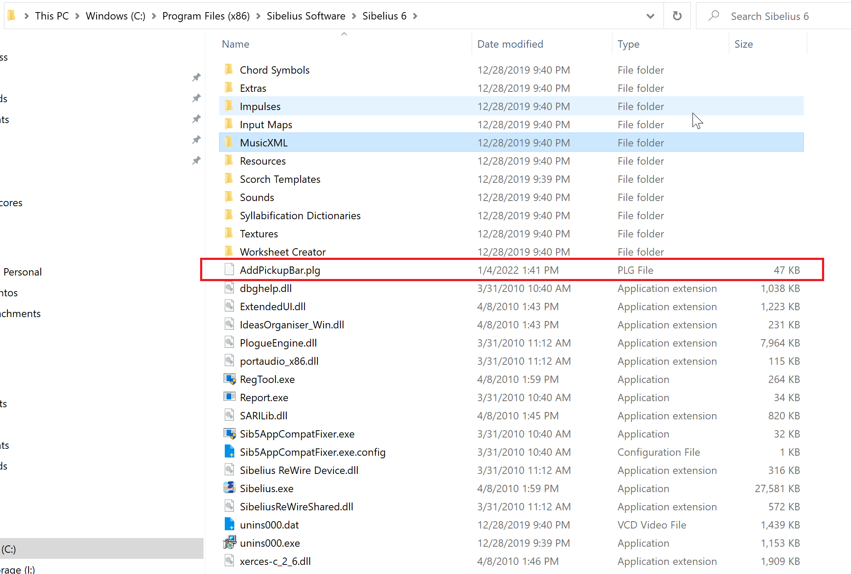
Task: Click the unins000.dat file icon
Action: (x=230, y=524)
